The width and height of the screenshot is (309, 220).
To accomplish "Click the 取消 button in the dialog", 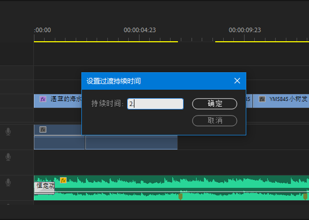I will [x=215, y=121].
